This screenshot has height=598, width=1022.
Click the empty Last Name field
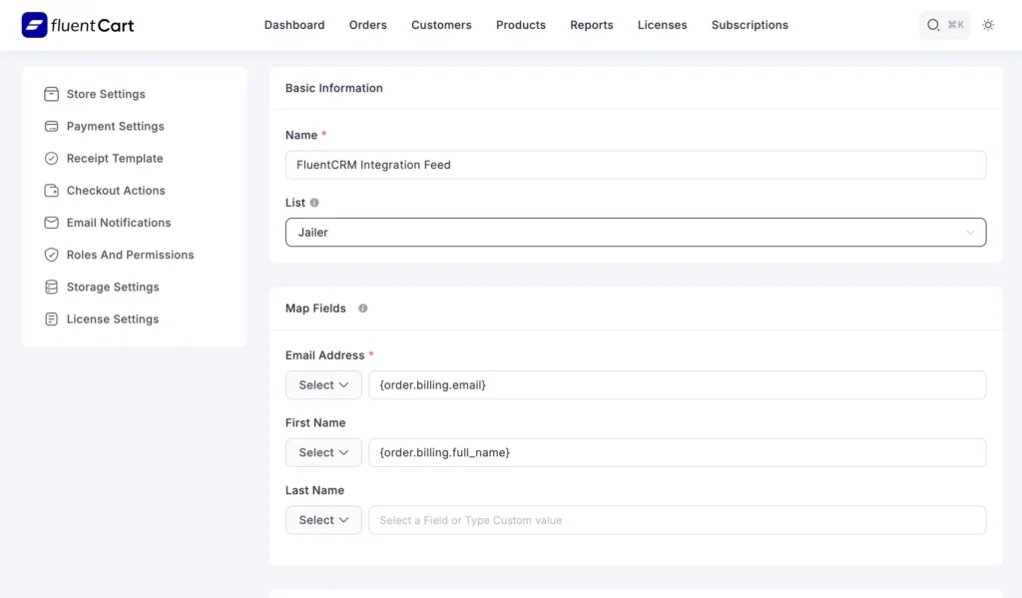pos(678,520)
